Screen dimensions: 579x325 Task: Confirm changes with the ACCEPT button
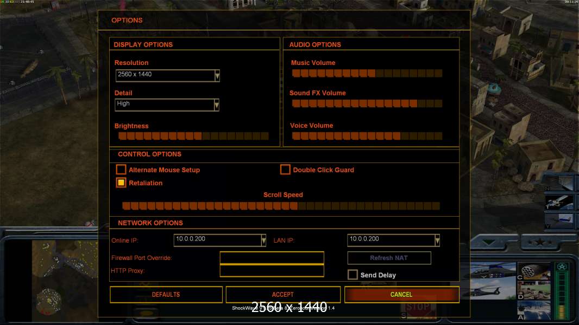tap(283, 295)
